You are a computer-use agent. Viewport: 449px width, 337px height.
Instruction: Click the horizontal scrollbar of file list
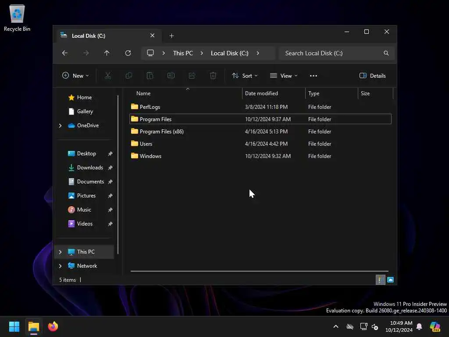tap(260, 271)
